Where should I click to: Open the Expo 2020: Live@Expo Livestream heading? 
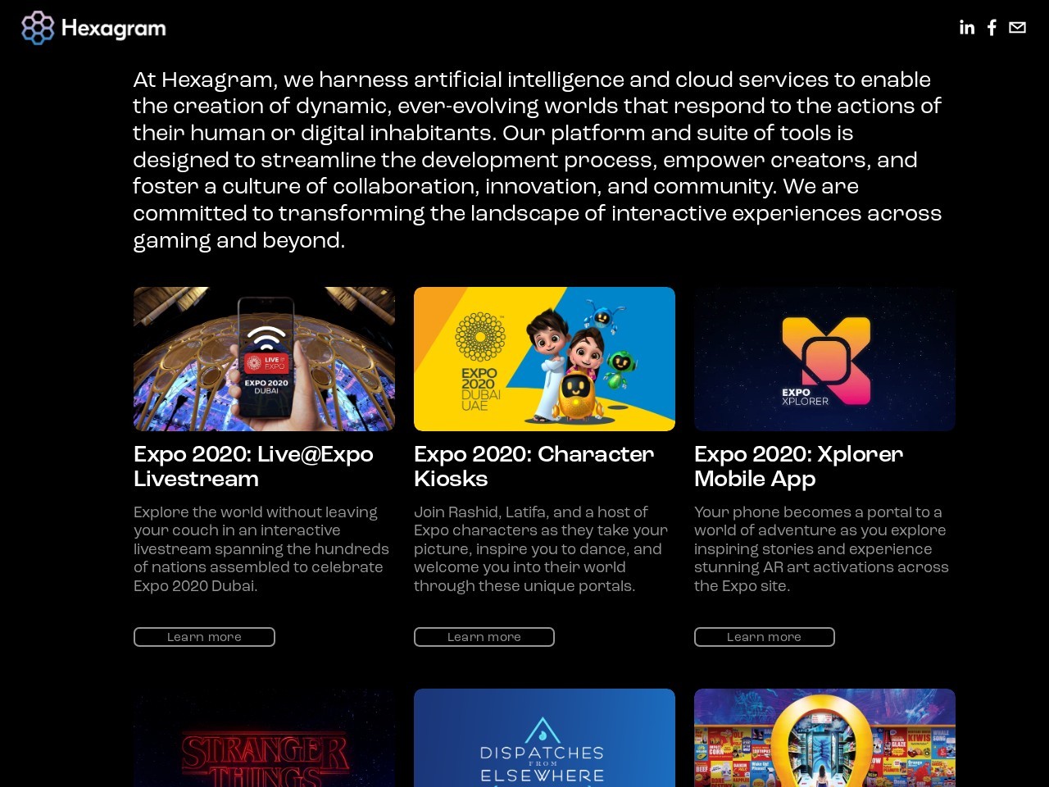point(253,466)
